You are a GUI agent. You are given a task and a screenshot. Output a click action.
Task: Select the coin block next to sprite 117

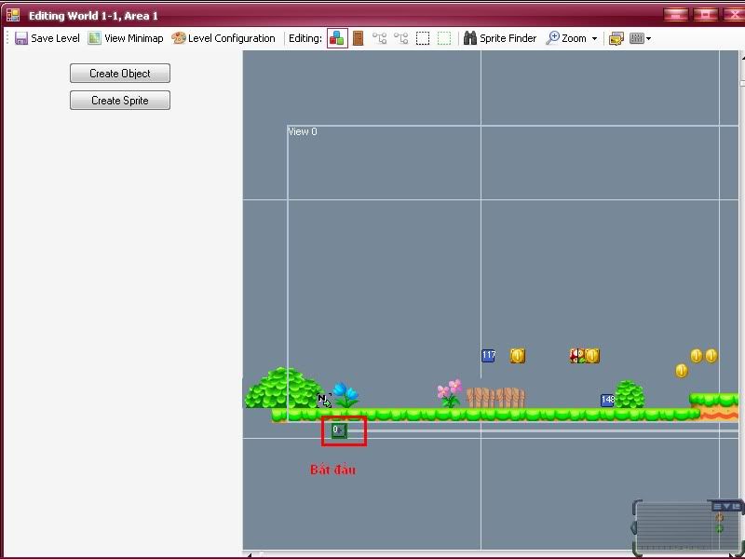click(518, 356)
